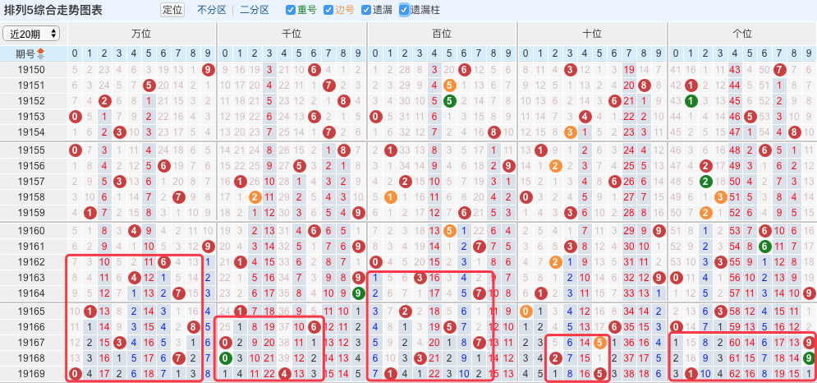The image size is (817, 383).
Task: Select the red 8 ball in 个位 row 19154
Action: click(795, 132)
